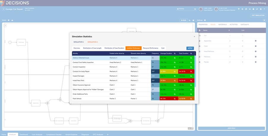The height and width of the screenshot is (136, 268).
Task: Open the settings gear icon in header
Action: tap(261, 9)
